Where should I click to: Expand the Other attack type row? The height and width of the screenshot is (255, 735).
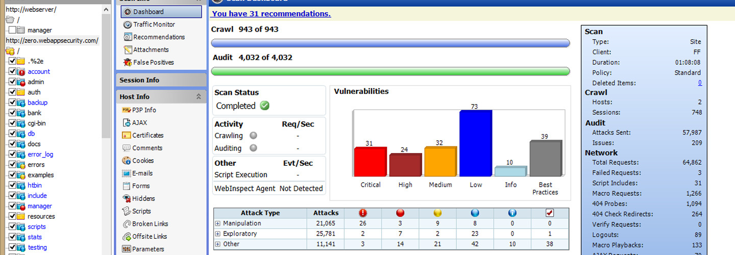(217, 244)
